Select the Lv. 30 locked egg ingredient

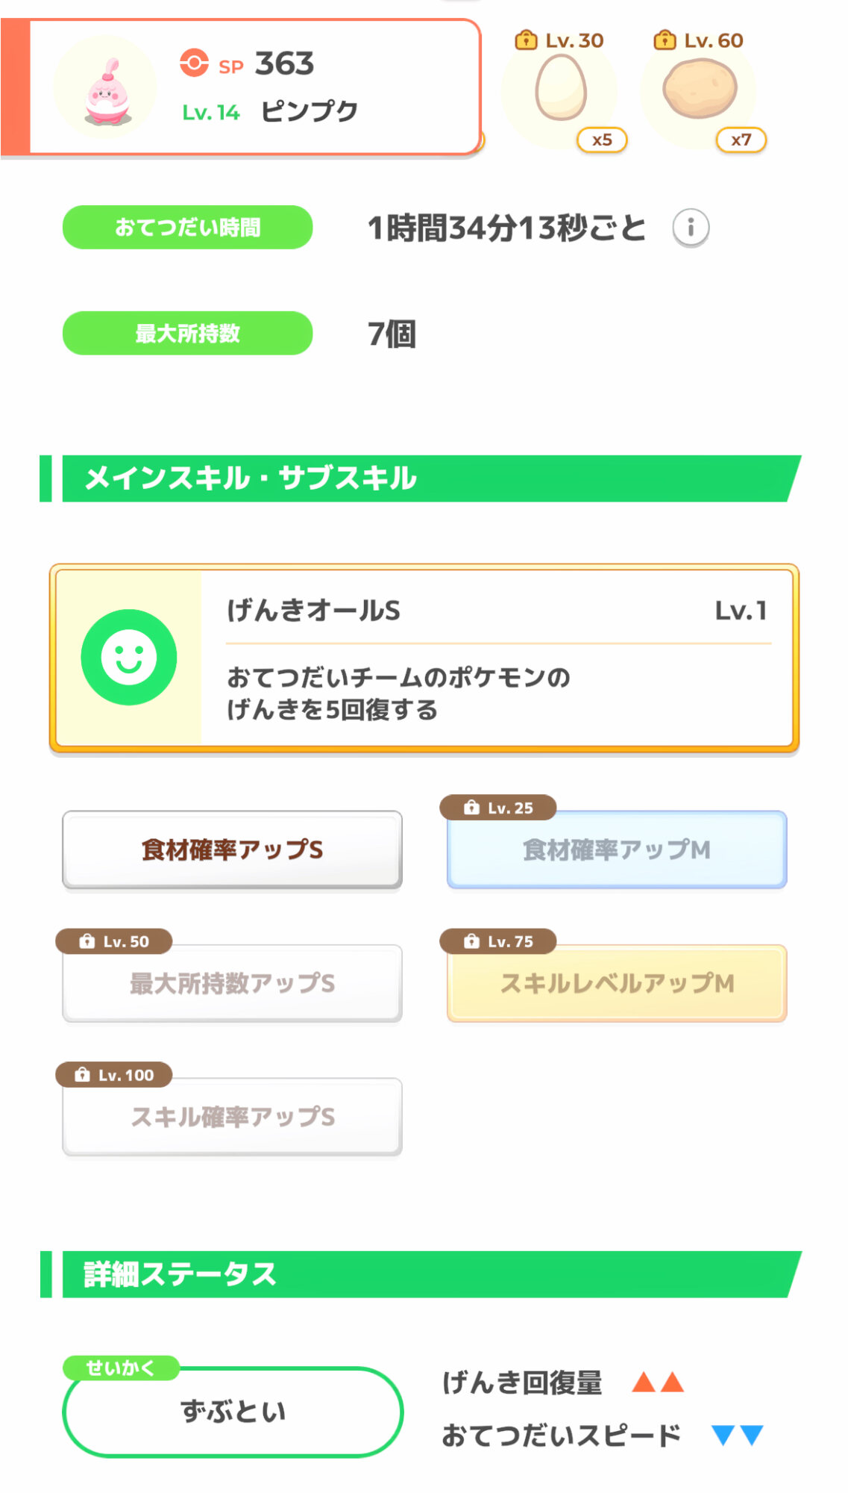pyautogui.click(x=561, y=88)
